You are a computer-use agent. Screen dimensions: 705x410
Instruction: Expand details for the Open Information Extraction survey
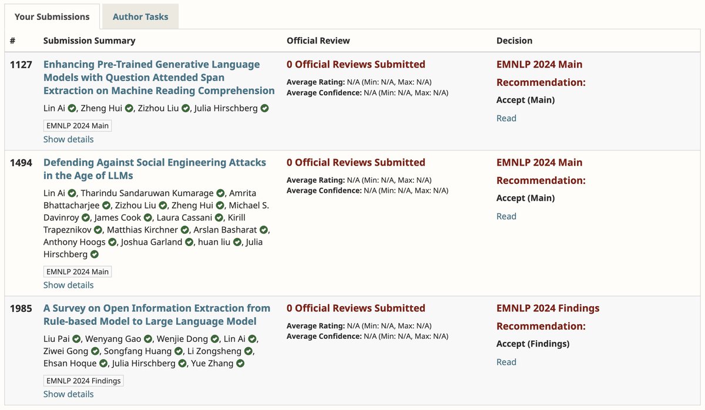(x=68, y=394)
